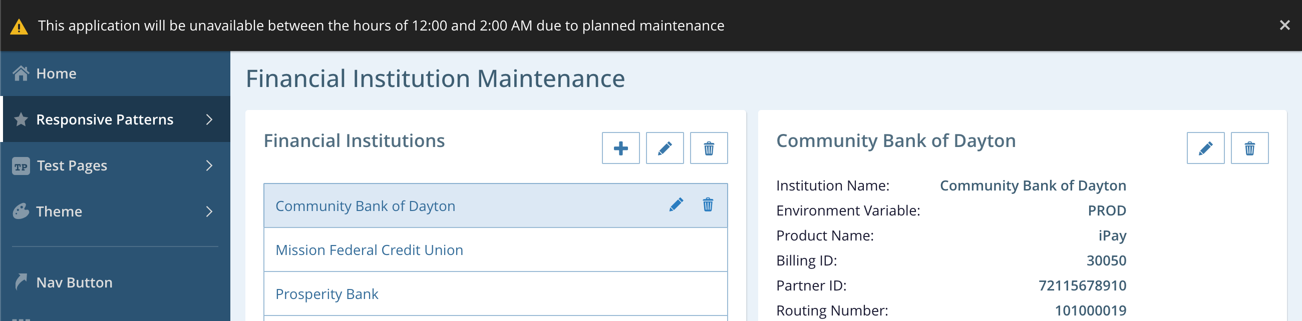This screenshot has width=1302, height=321.
Task: Select Mission Federal Credit Union from list
Action: point(369,250)
